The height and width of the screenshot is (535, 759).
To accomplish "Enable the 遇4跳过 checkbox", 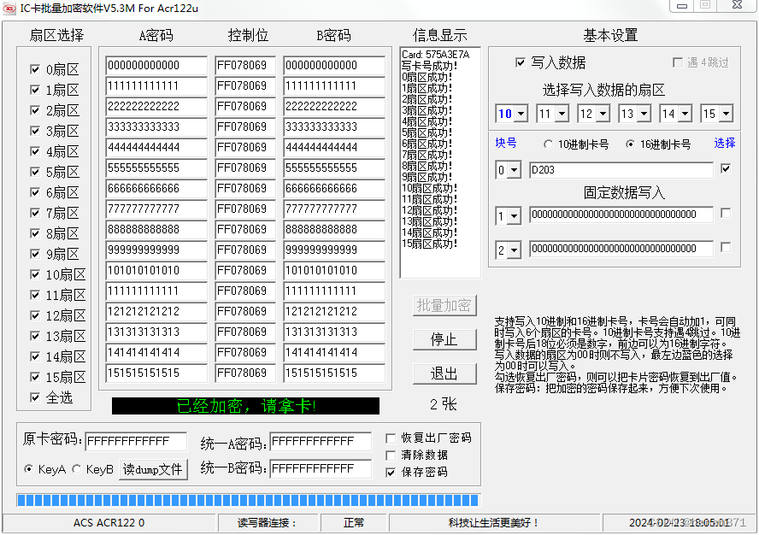I will click(x=678, y=62).
